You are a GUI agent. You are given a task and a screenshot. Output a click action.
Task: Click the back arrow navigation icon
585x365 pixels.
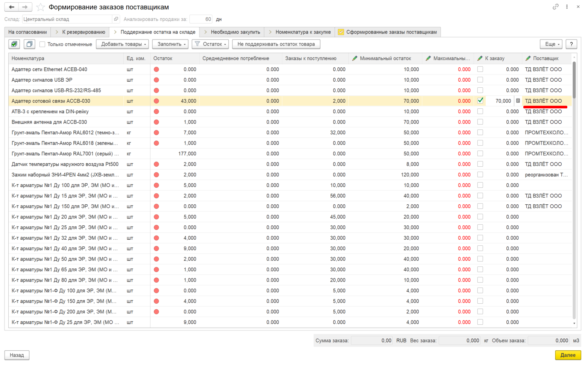(12, 7)
